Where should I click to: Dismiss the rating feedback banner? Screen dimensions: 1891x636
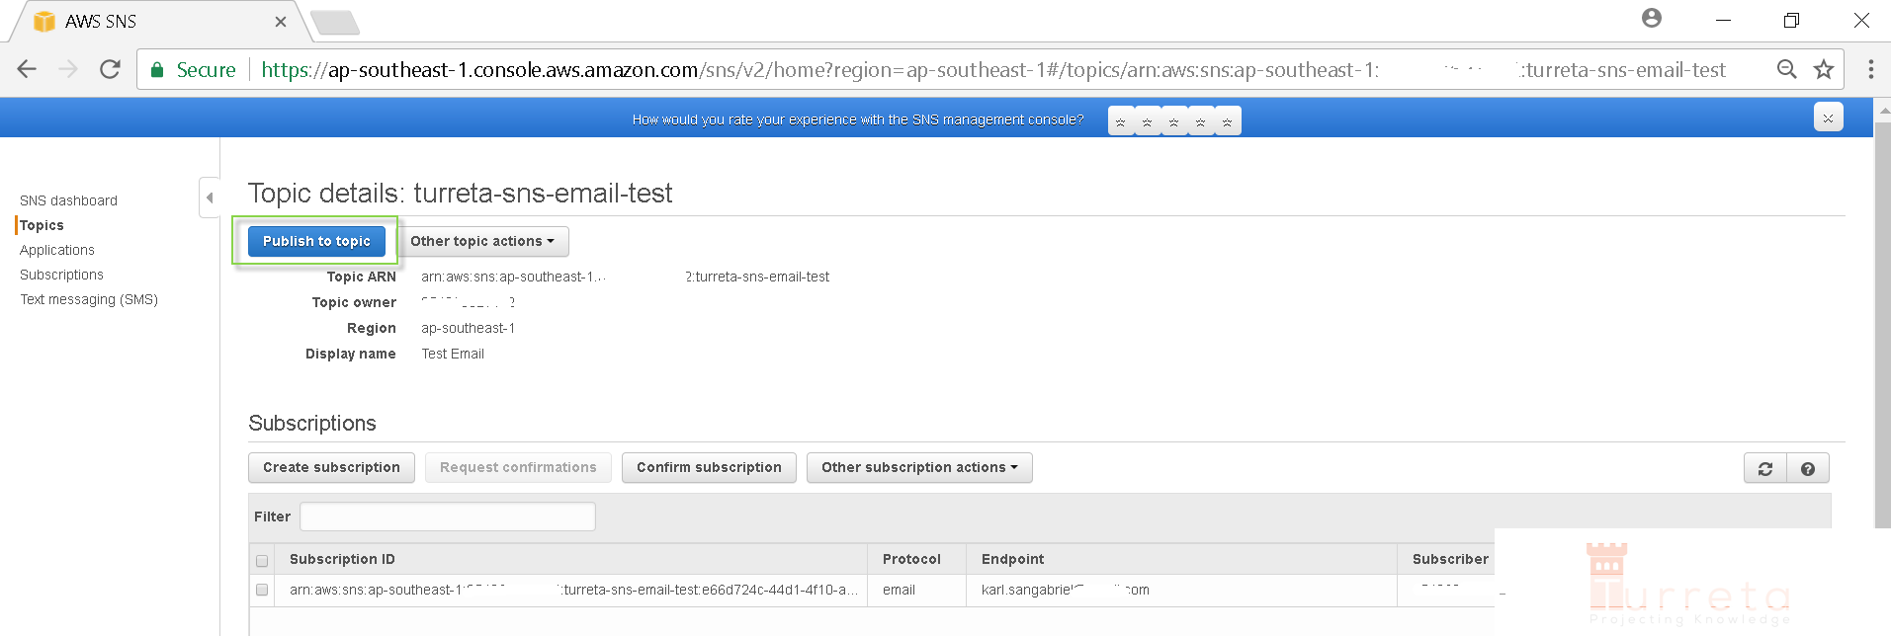coord(1829,118)
